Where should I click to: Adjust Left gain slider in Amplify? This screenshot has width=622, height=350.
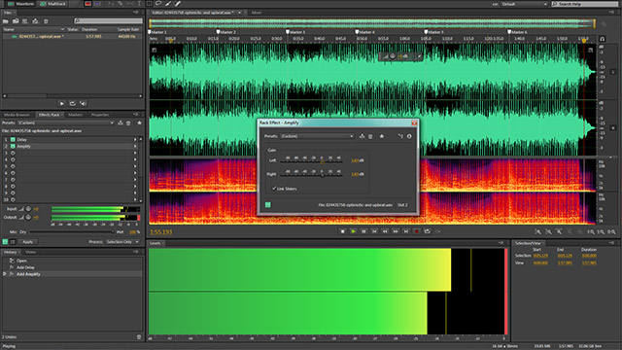(x=322, y=161)
